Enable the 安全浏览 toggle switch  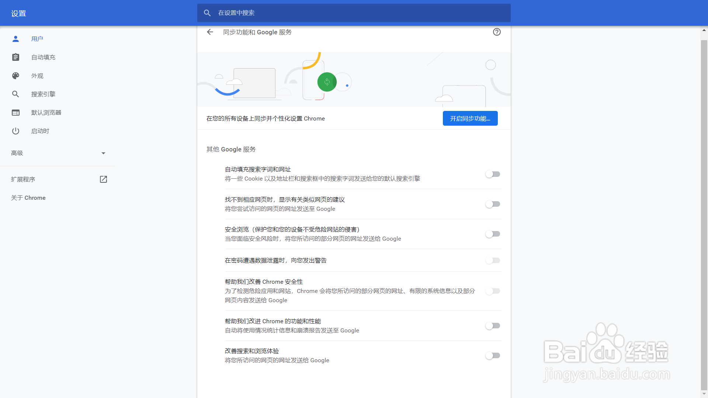[493, 234]
